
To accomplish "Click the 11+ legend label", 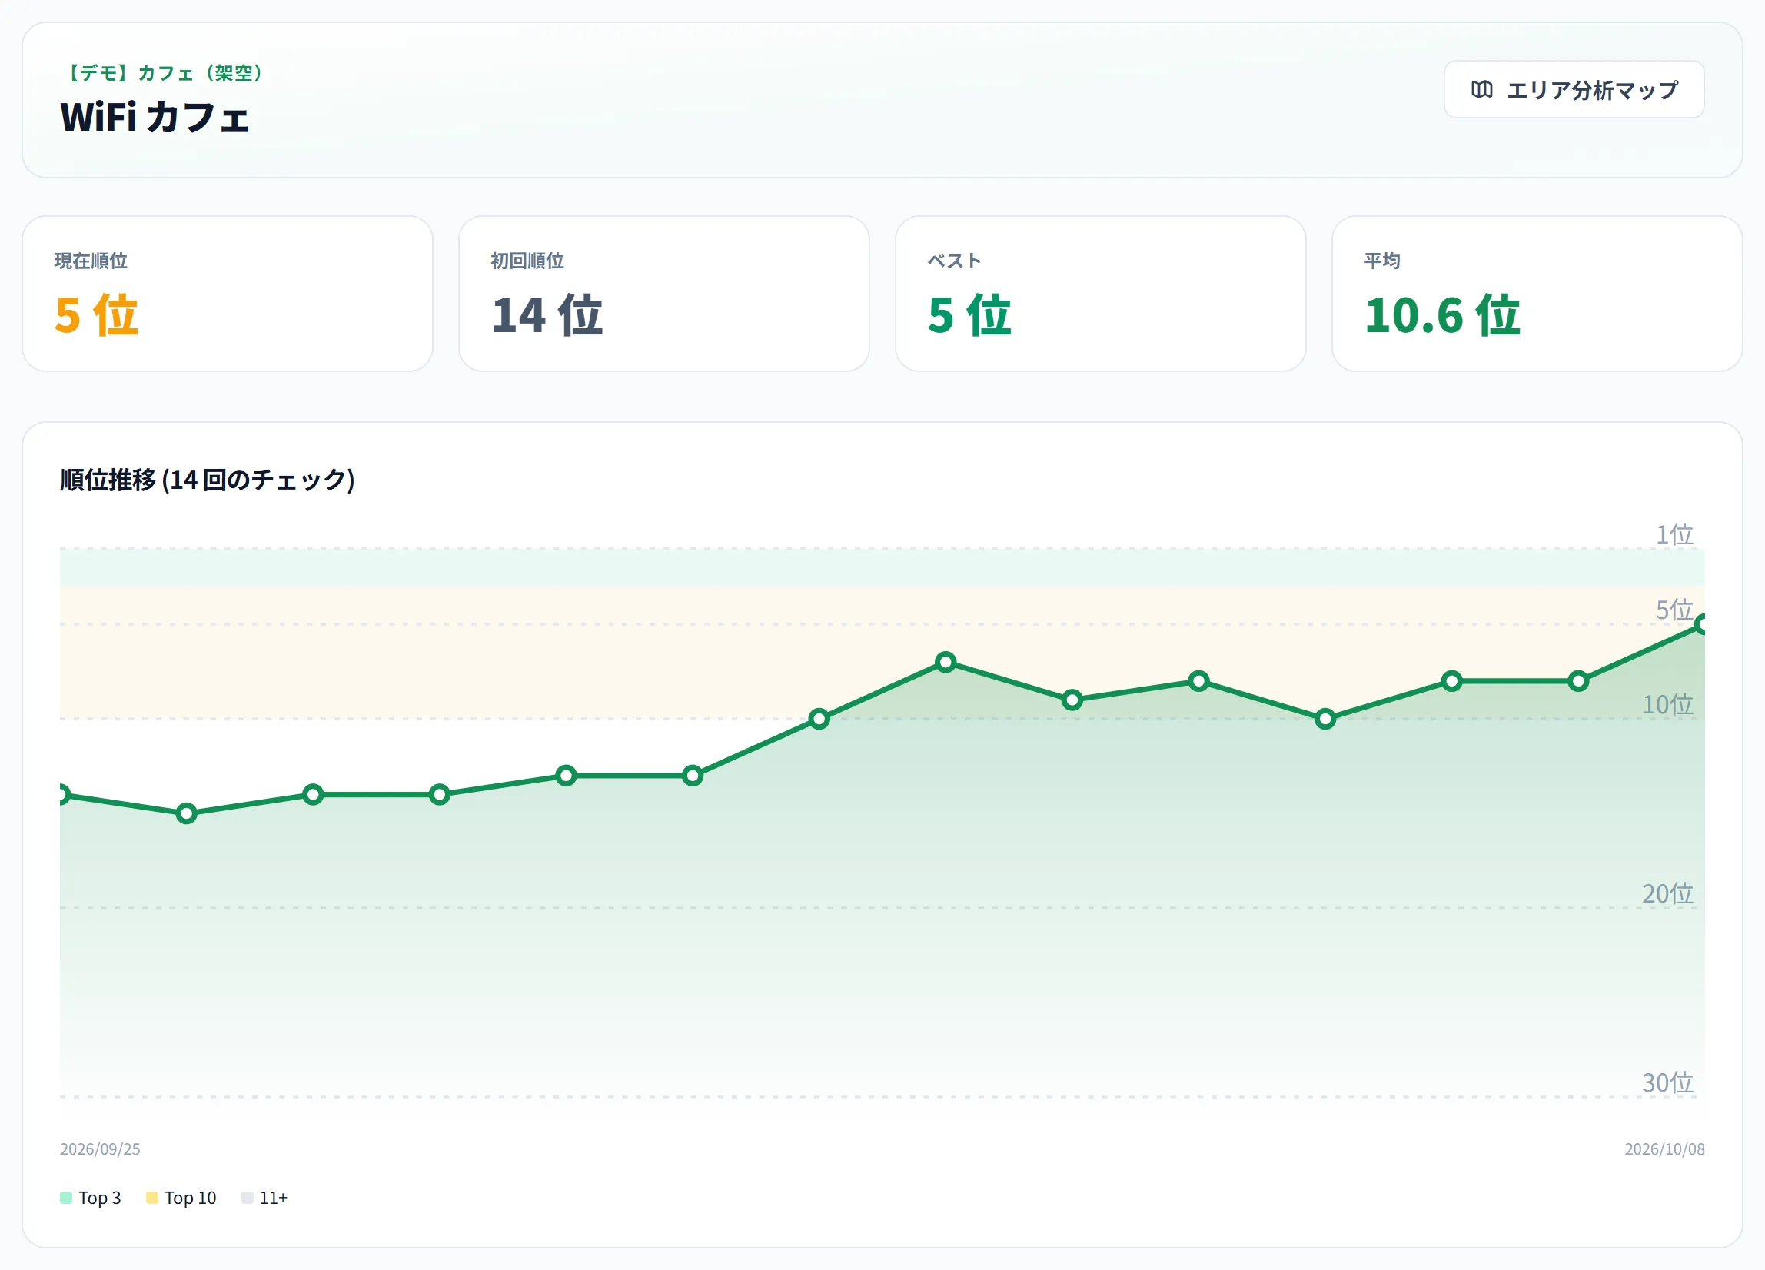I will tap(273, 1198).
